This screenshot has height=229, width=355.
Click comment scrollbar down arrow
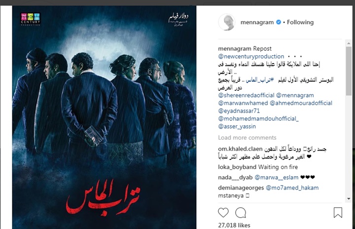pyautogui.click(x=349, y=199)
